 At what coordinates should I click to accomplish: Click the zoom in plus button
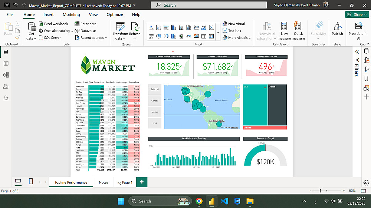coord(344,191)
